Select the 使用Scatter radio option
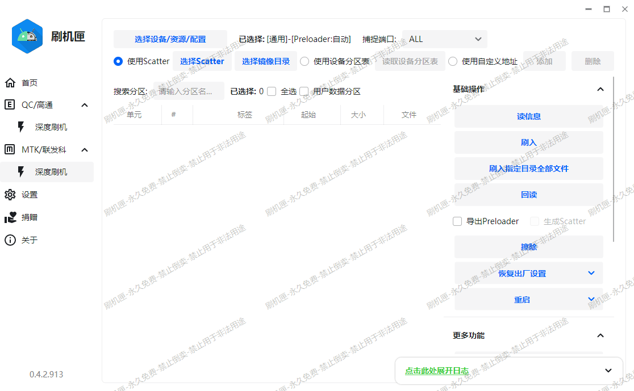Screen dimensions: 634x391 point(118,61)
